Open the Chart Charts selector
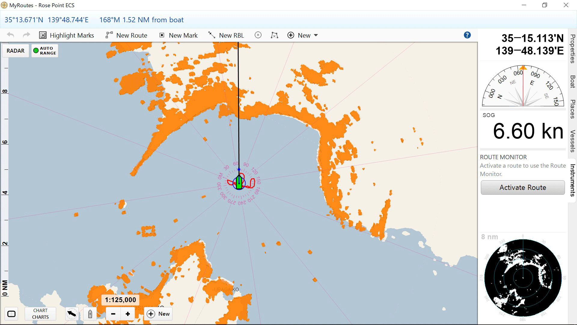 [x=40, y=314]
